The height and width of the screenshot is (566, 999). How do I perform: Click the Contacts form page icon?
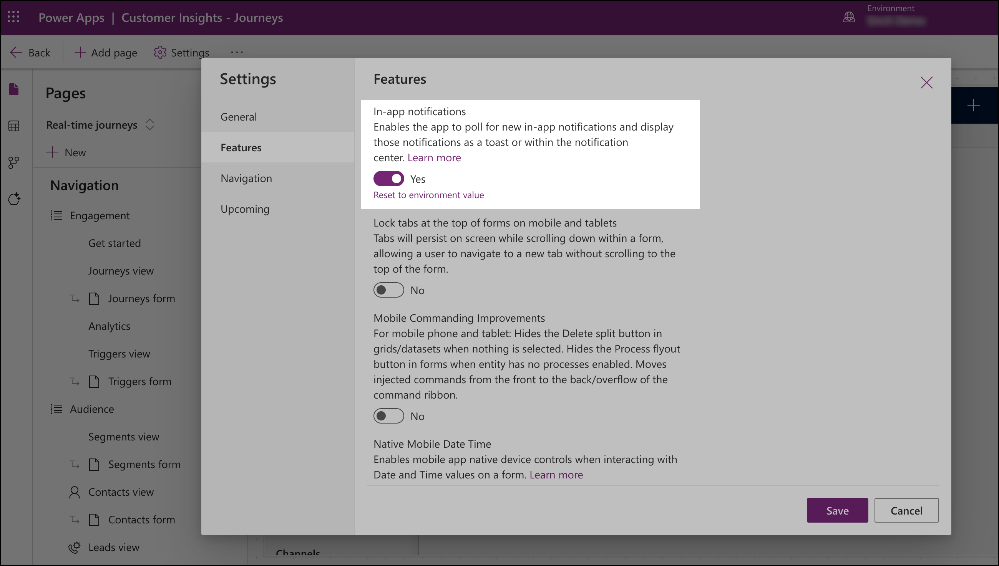94,520
